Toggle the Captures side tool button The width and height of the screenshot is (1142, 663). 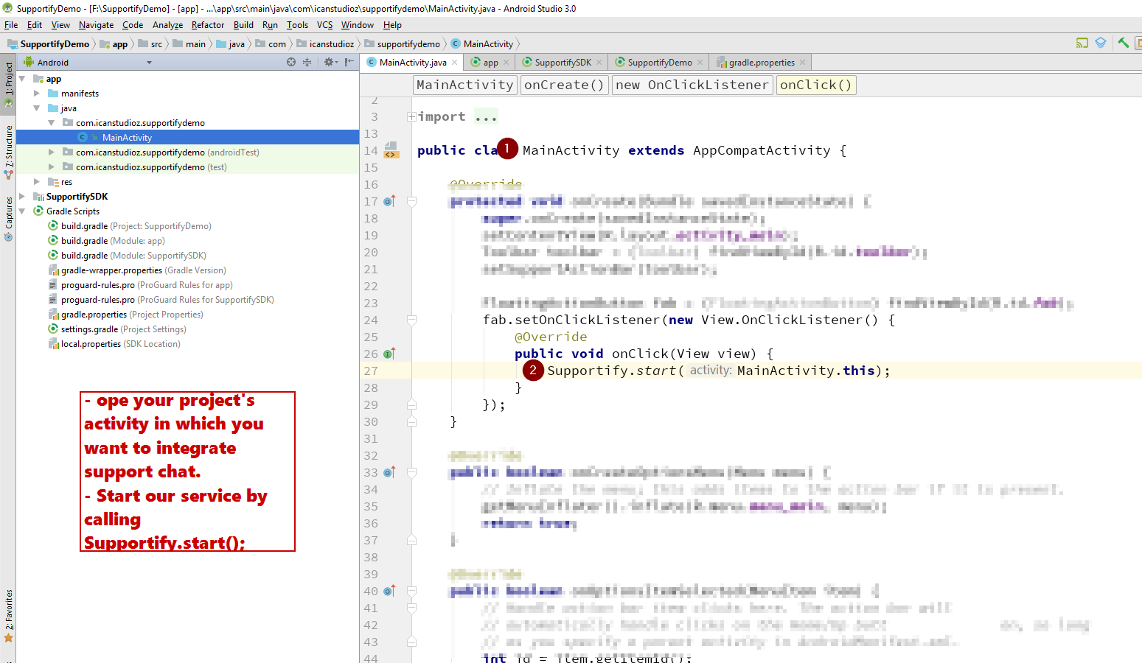pos(8,218)
